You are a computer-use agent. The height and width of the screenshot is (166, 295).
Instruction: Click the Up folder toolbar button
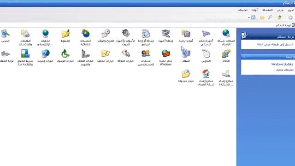tap(280, 18)
